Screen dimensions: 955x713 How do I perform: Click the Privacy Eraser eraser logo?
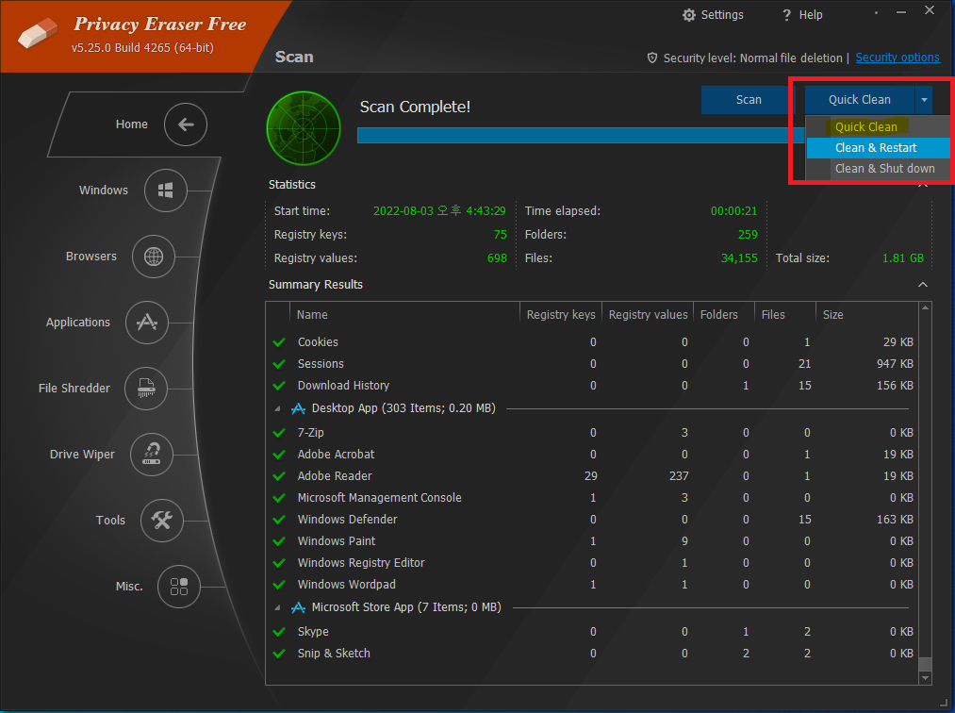(x=38, y=32)
